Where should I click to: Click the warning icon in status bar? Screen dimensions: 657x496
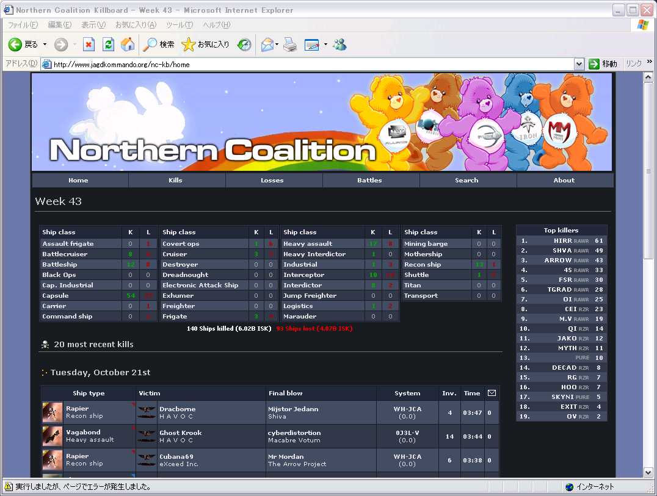click(9, 487)
